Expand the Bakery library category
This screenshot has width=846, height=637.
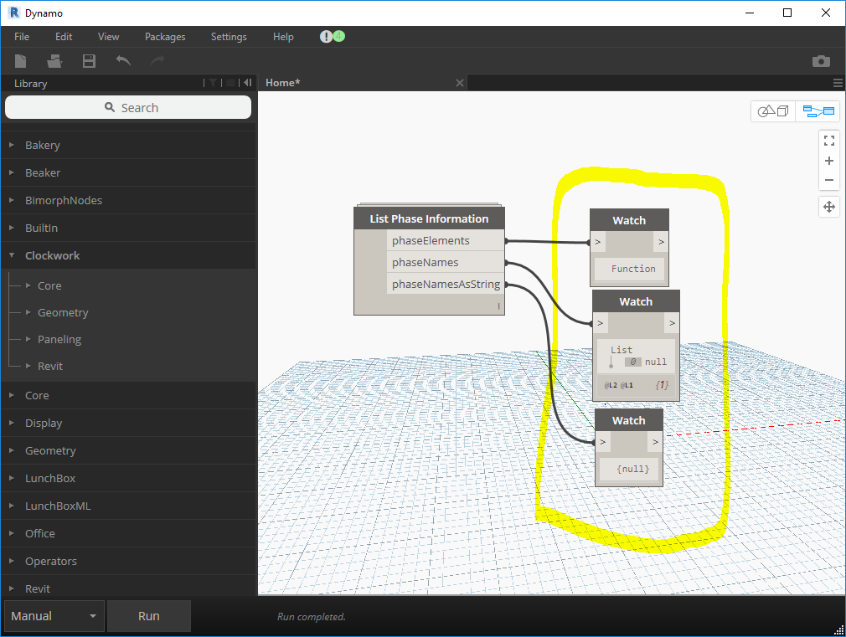coord(128,145)
